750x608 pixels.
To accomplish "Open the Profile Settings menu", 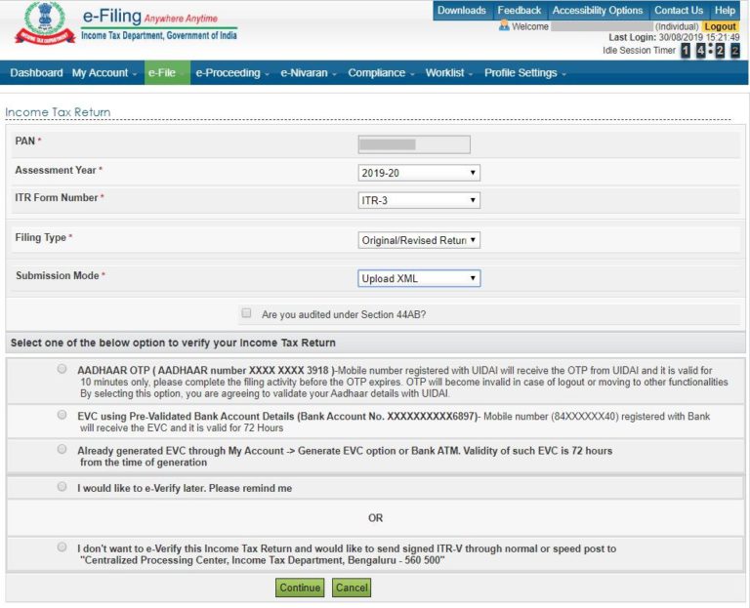I will click(525, 73).
